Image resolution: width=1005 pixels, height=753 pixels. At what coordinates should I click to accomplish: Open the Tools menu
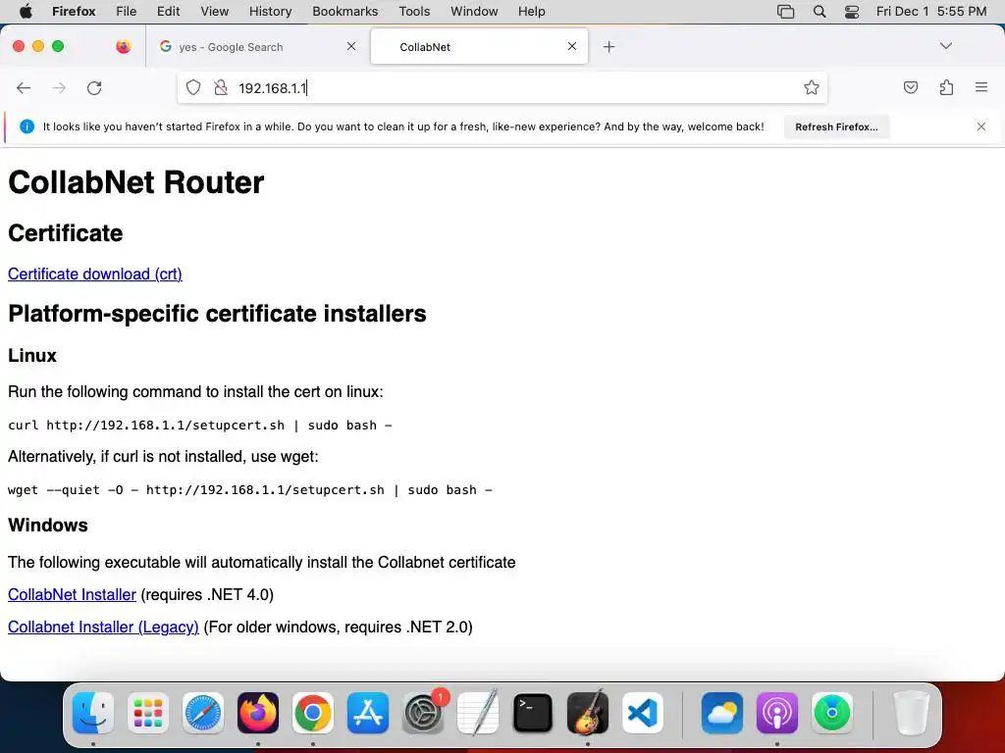coord(415,12)
